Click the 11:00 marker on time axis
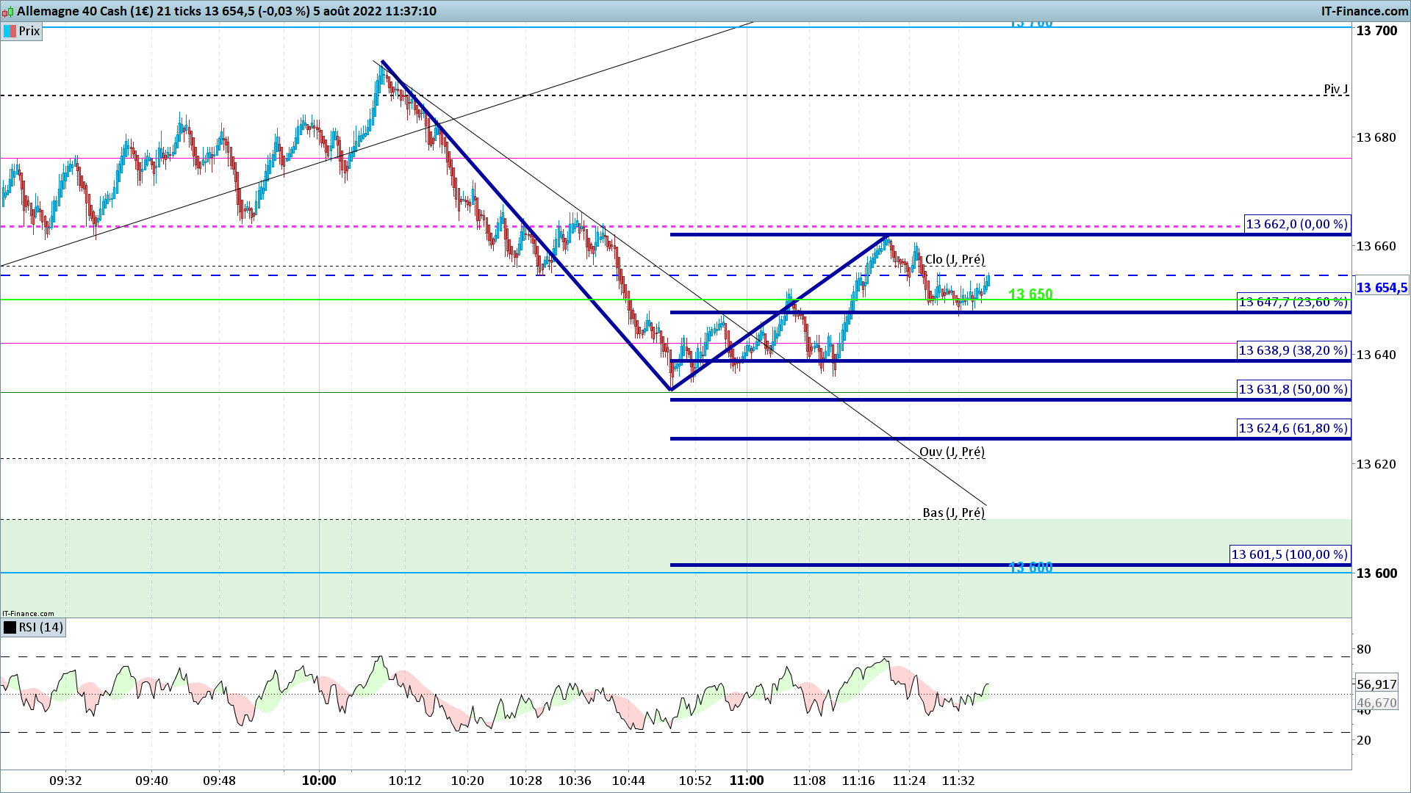The width and height of the screenshot is (1411, 793). 747,781
